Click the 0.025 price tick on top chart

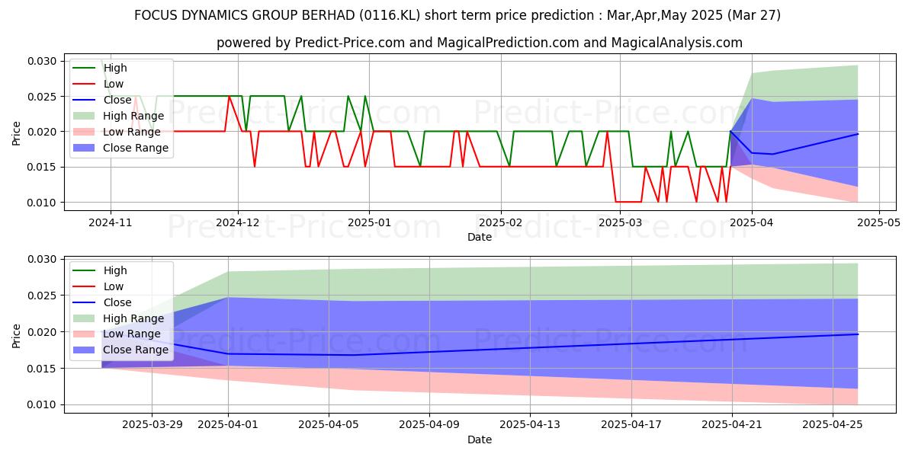43,97
